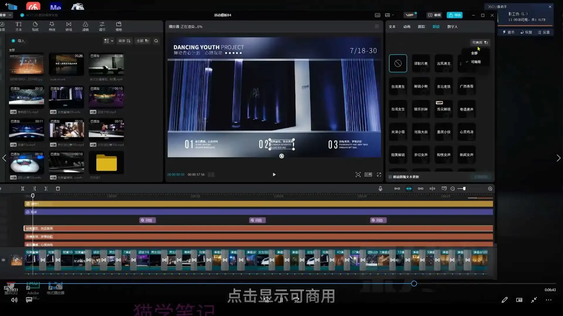Toggle preview axis in timeline toolbar

tap(444, 188)
